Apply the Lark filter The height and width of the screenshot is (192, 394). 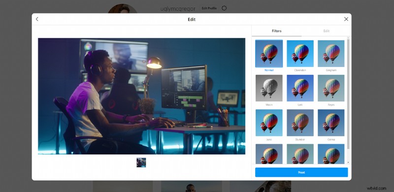[x=300, y=88]
